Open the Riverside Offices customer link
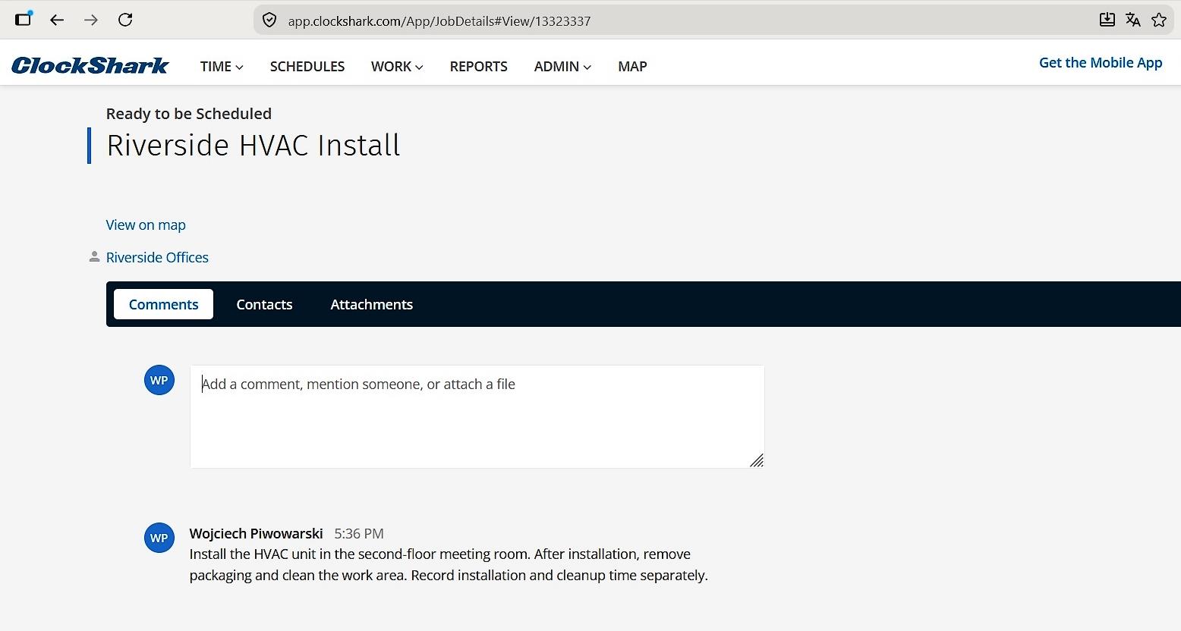Viewport: 1181px width, 631px height. (x=157, y=258)
